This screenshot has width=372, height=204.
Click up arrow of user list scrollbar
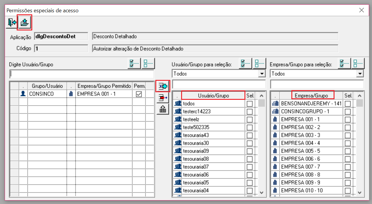(x=262, y=96)
